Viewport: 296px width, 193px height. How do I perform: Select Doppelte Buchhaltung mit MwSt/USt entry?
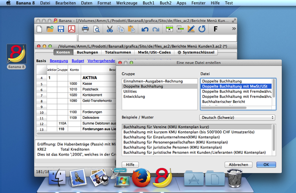coord(236,86)
